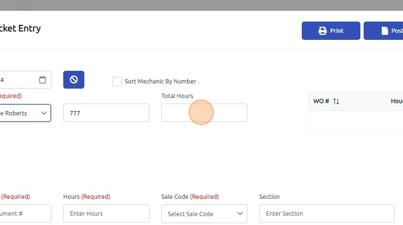
Task: Click the blue cancel circle-slash icon button
Action: click(74, 80)
